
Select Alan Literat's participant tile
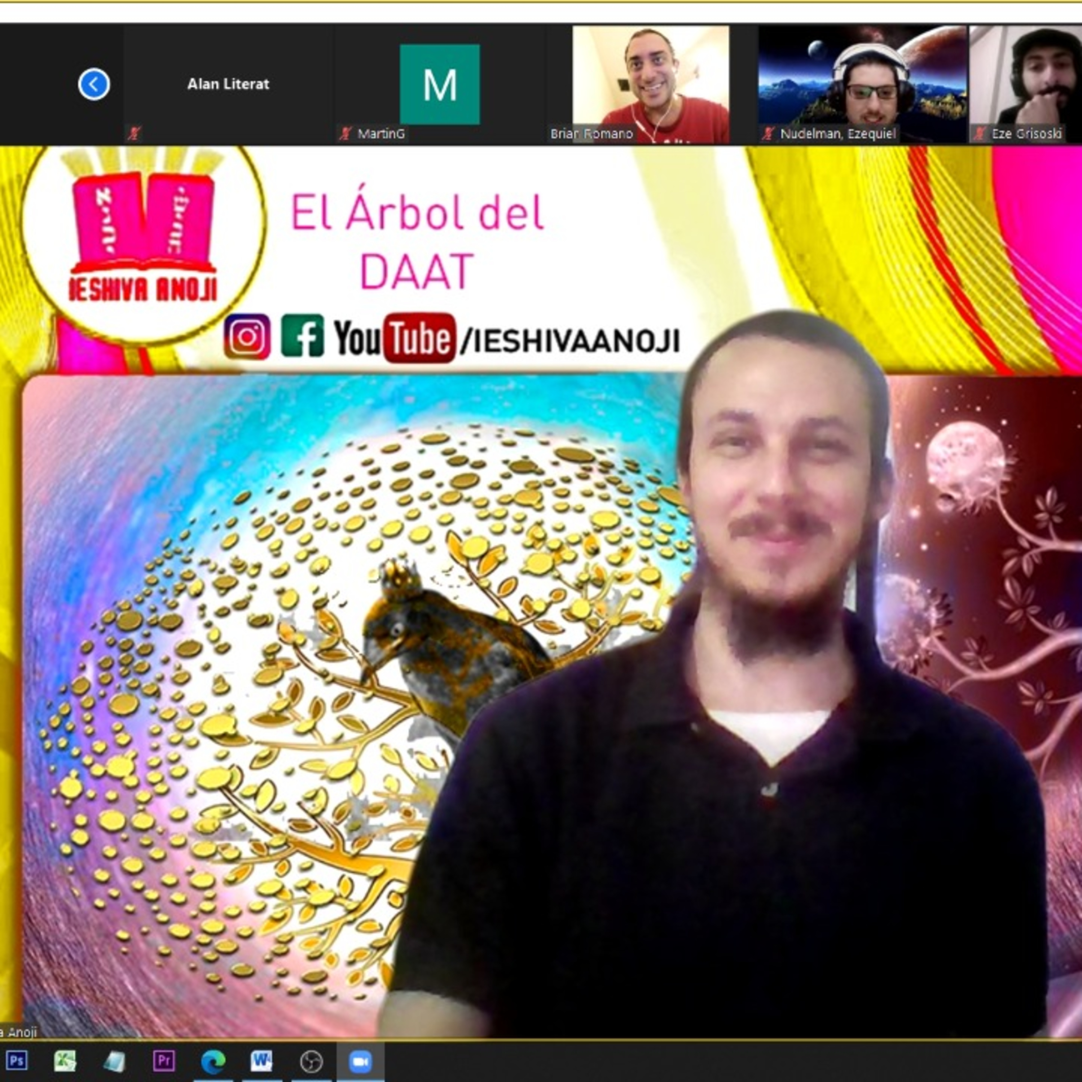(x=229, y=84)
